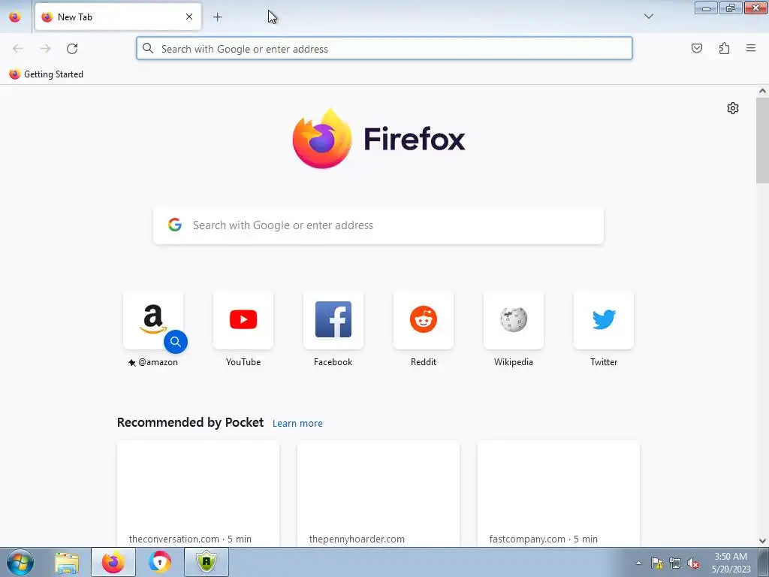
Task: Open the green shield taskbar app
Action: (x=207, y=562)
